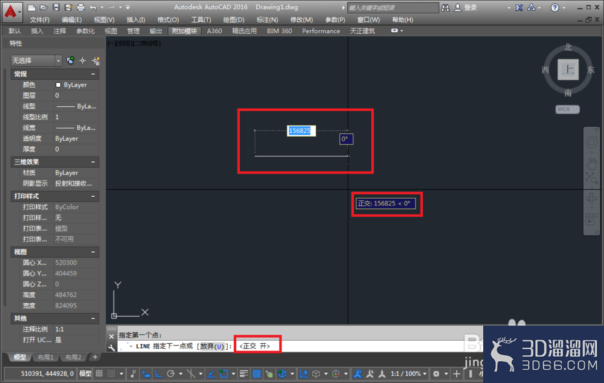The width and height of the screenshot is (604, 383).
Task: Click the Open file folder icon
Action: [x=43, y=7]
